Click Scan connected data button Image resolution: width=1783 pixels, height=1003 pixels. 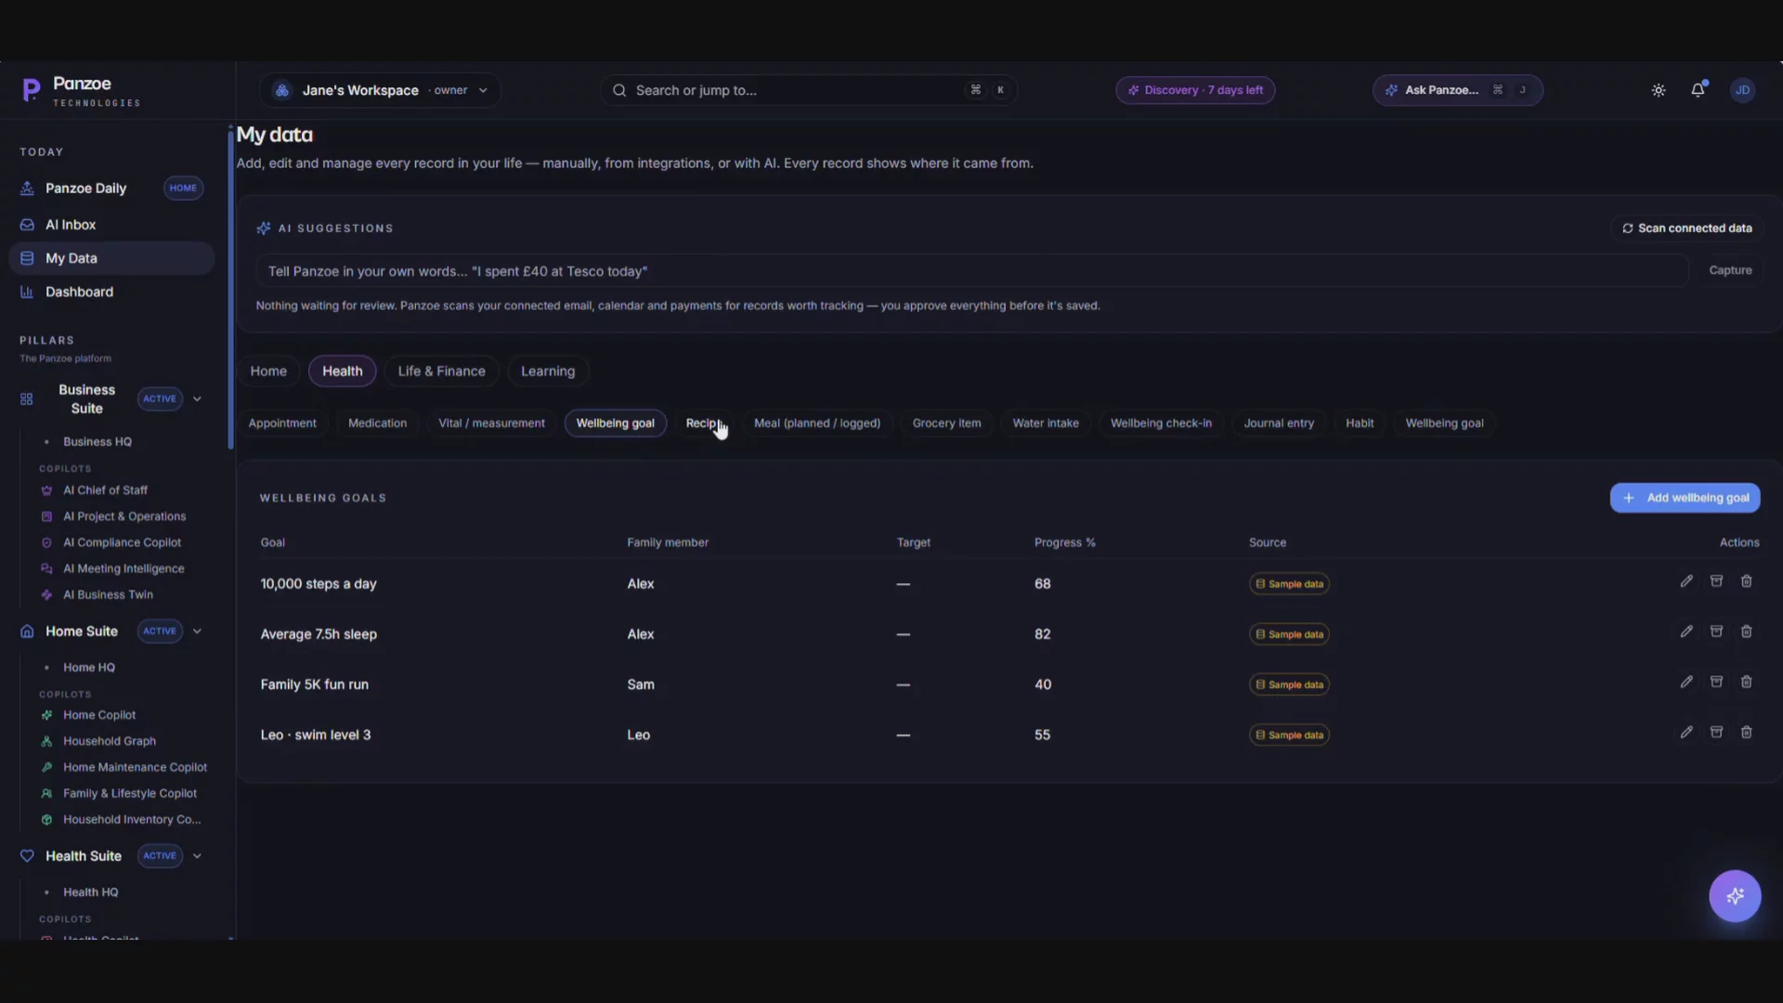[1686, 228]
